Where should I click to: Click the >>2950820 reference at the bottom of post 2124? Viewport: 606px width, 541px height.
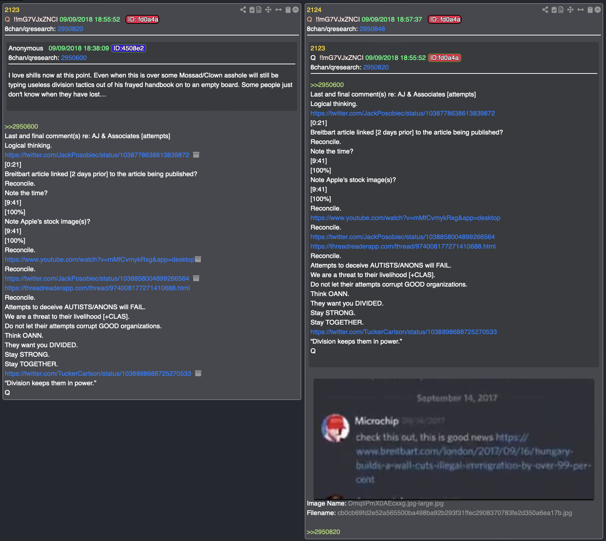[323, 532]
